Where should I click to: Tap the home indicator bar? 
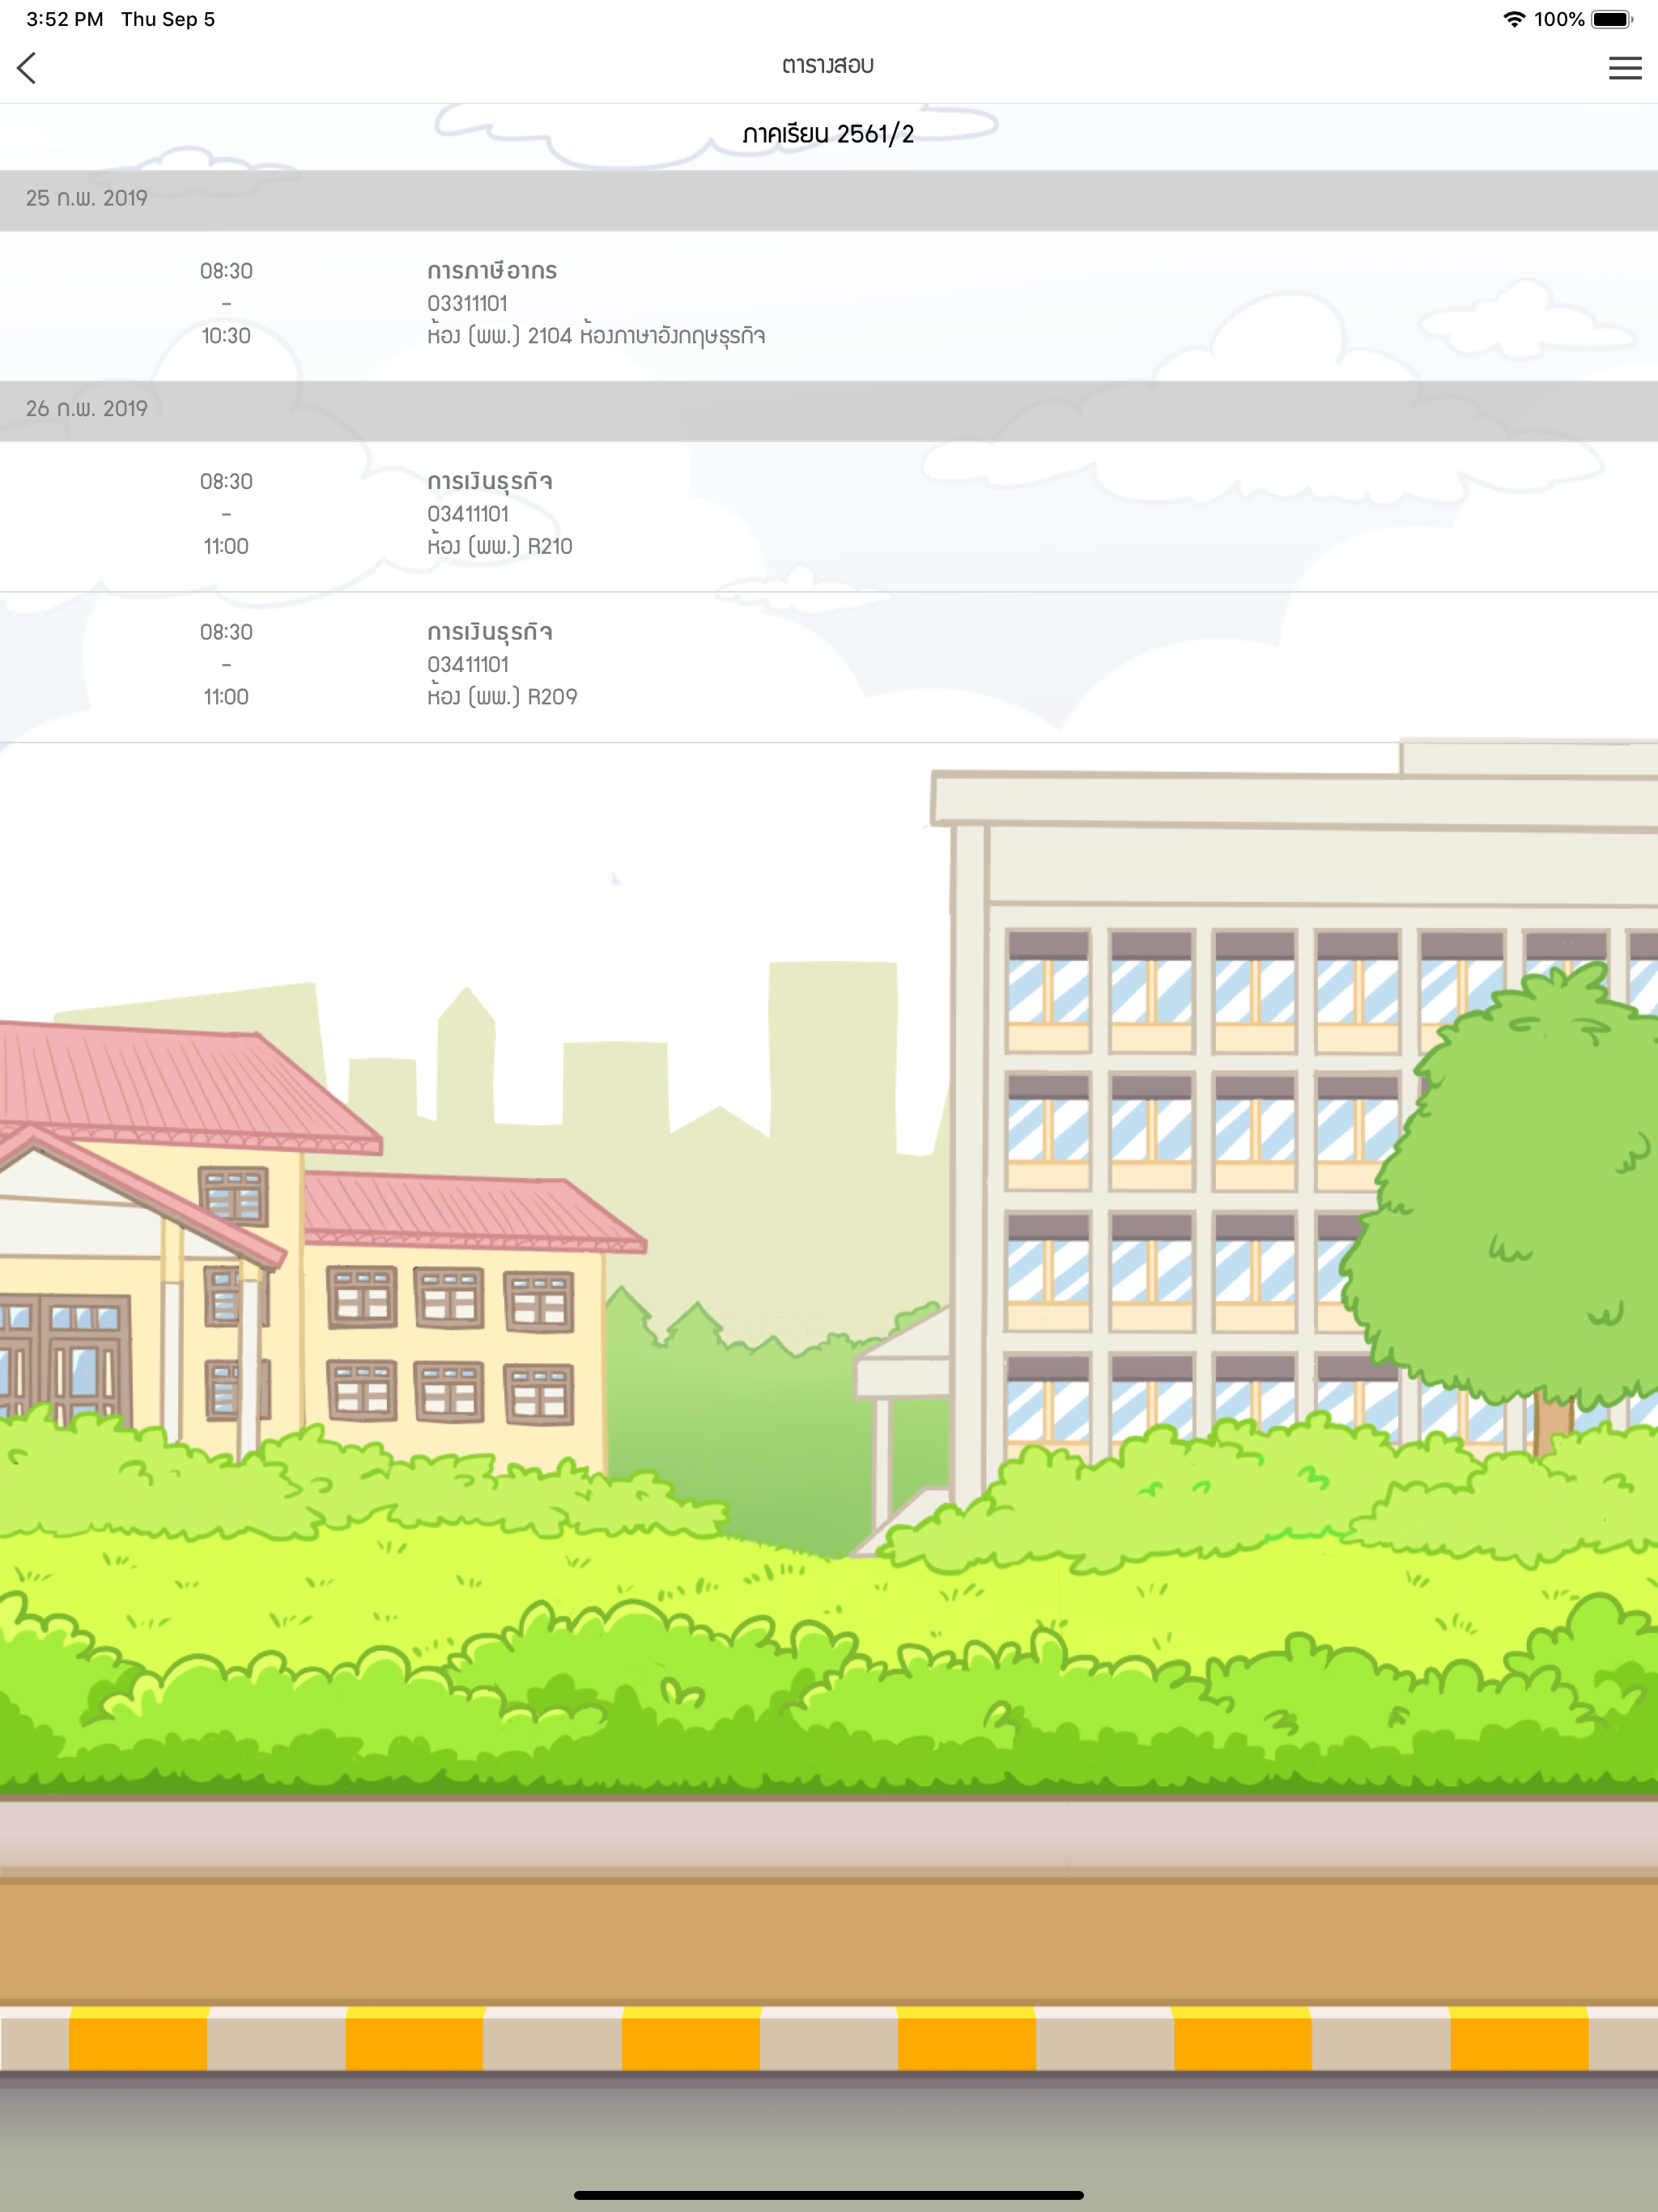(x=829, y=2195)
